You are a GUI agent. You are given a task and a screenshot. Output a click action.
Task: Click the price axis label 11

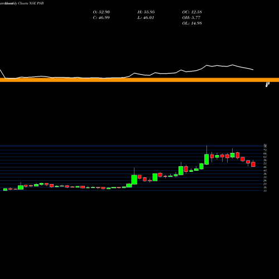[265, 191]
